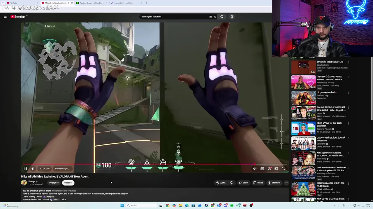Open tab search dropdown arrow
Viewport: 373px width, 209px height.
click(3, 3)
